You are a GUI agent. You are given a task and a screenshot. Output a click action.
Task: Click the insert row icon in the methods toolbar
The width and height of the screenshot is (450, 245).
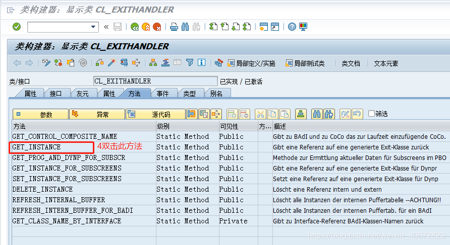click(232, 114)
